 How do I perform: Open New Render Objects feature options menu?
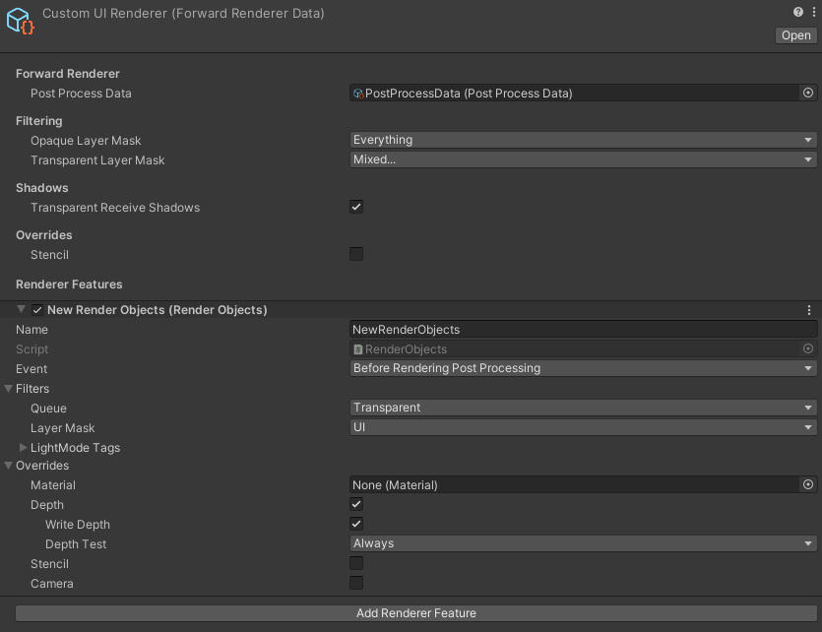(809, 310)
